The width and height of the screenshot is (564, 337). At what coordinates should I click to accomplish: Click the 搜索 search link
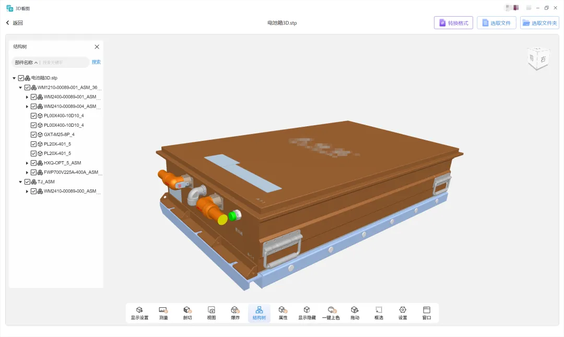tap(96, 62)
